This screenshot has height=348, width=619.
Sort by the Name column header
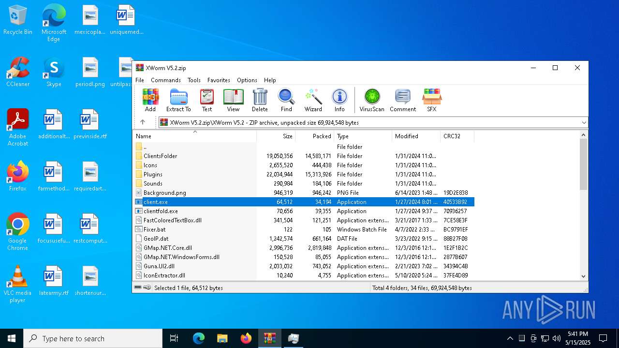pos(195,136)
